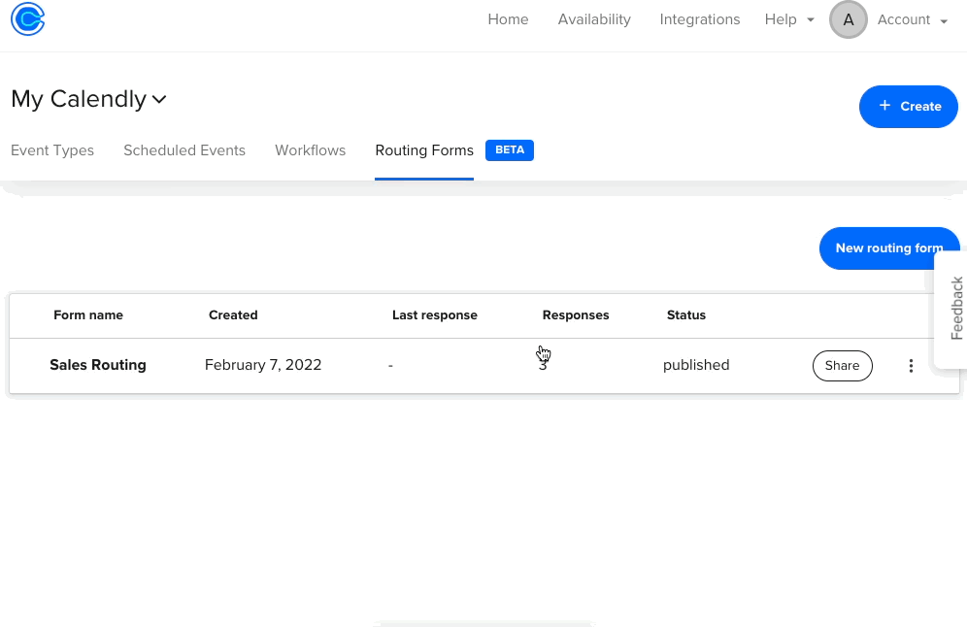Click the Calendly logo icon
The image size is (967, 627).
[28, 19]
